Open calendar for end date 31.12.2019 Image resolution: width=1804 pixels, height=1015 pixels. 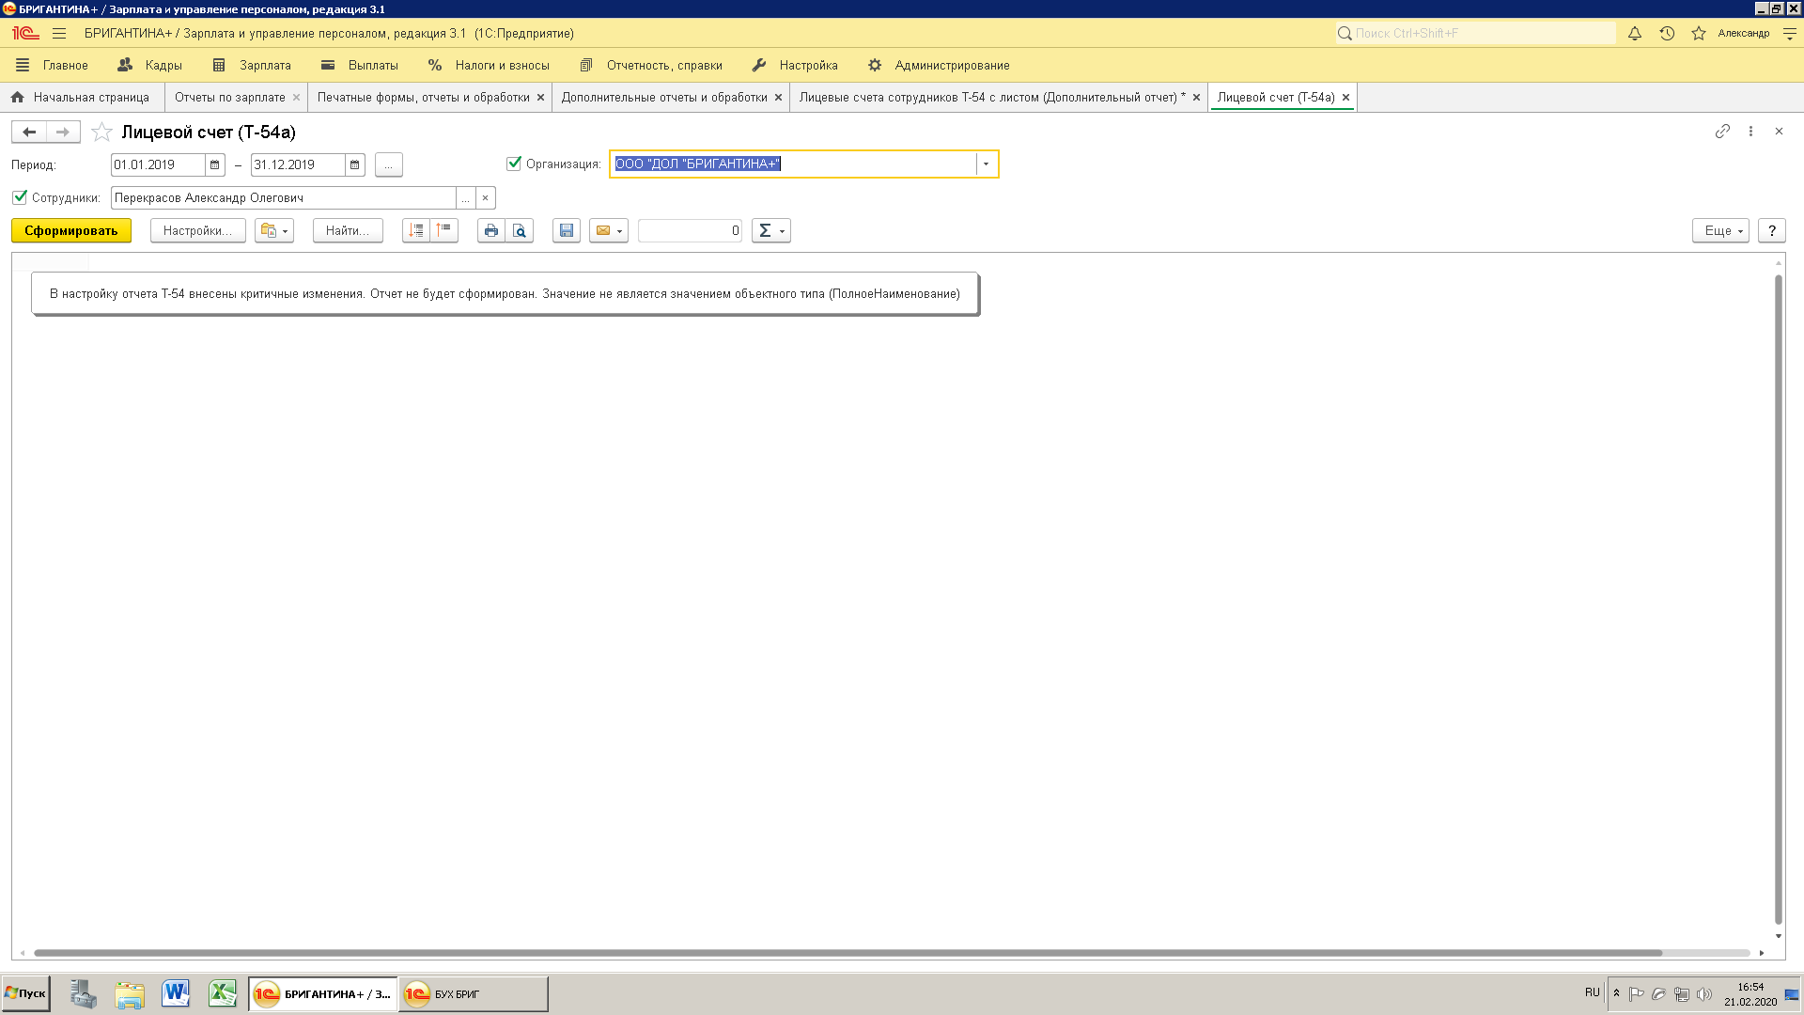click(355, 164)
